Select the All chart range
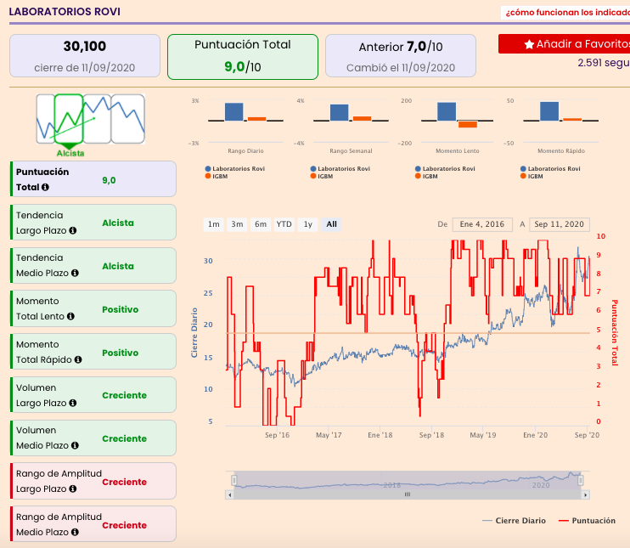Viewport: 630px width, 548px height. pos(331,224)
